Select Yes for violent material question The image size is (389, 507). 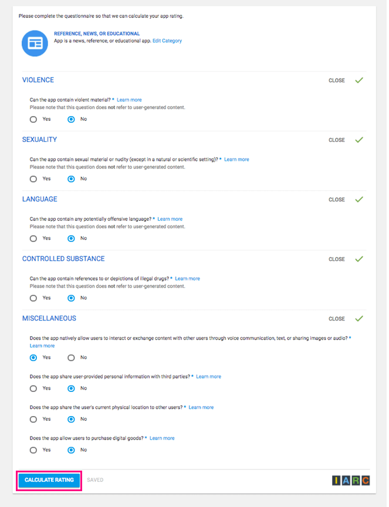pyautogui.click(x=33, y=119)
